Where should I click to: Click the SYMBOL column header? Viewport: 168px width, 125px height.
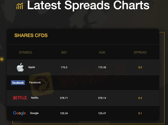pyautogui.click(x=26, y=52)
